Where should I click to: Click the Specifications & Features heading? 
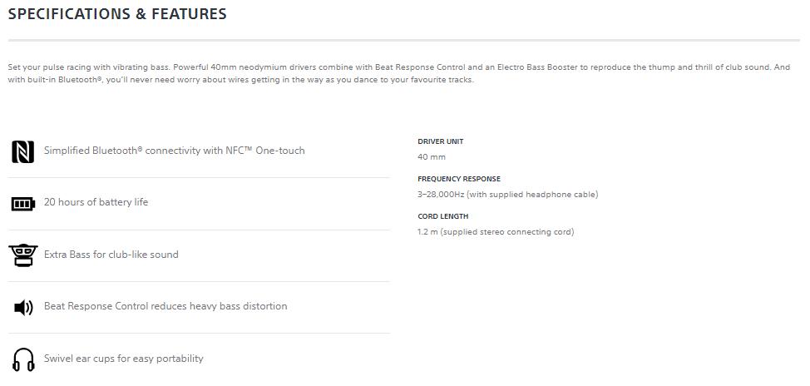click(117, 14)
